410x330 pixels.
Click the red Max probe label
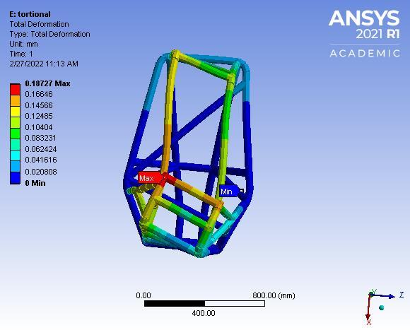pos(150,177)
